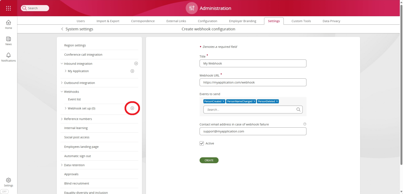This screenshot has height=194, width=403.
Task: Click the help icon near contact email field
Action: [x=305, y=124]
